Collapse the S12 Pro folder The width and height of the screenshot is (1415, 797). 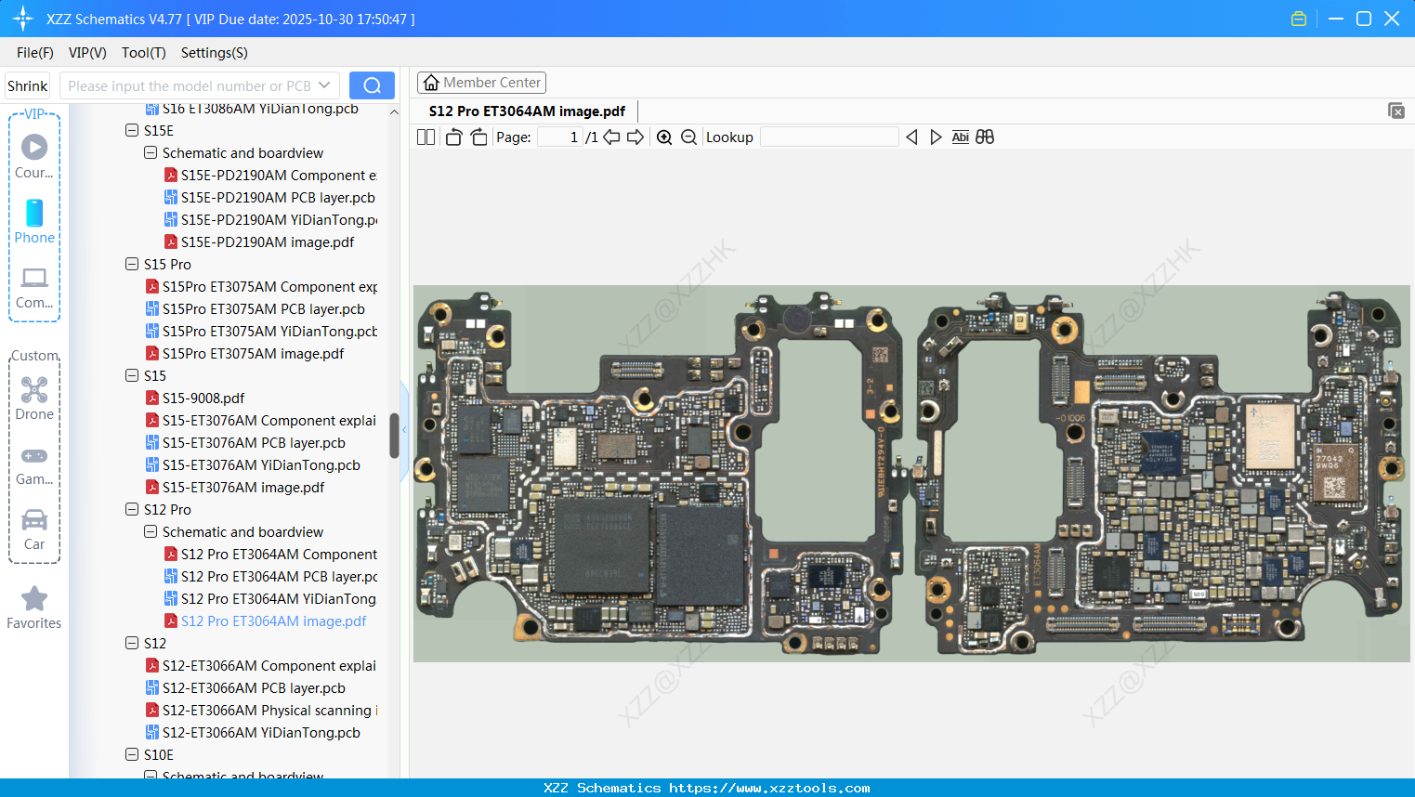pyautogui.click(x=132, y=510)
